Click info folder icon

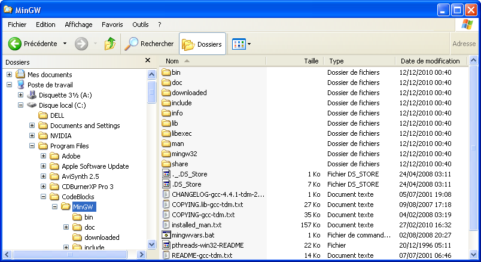point(166,112)
